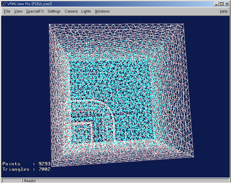Open the Windows menu

point(102,11)
